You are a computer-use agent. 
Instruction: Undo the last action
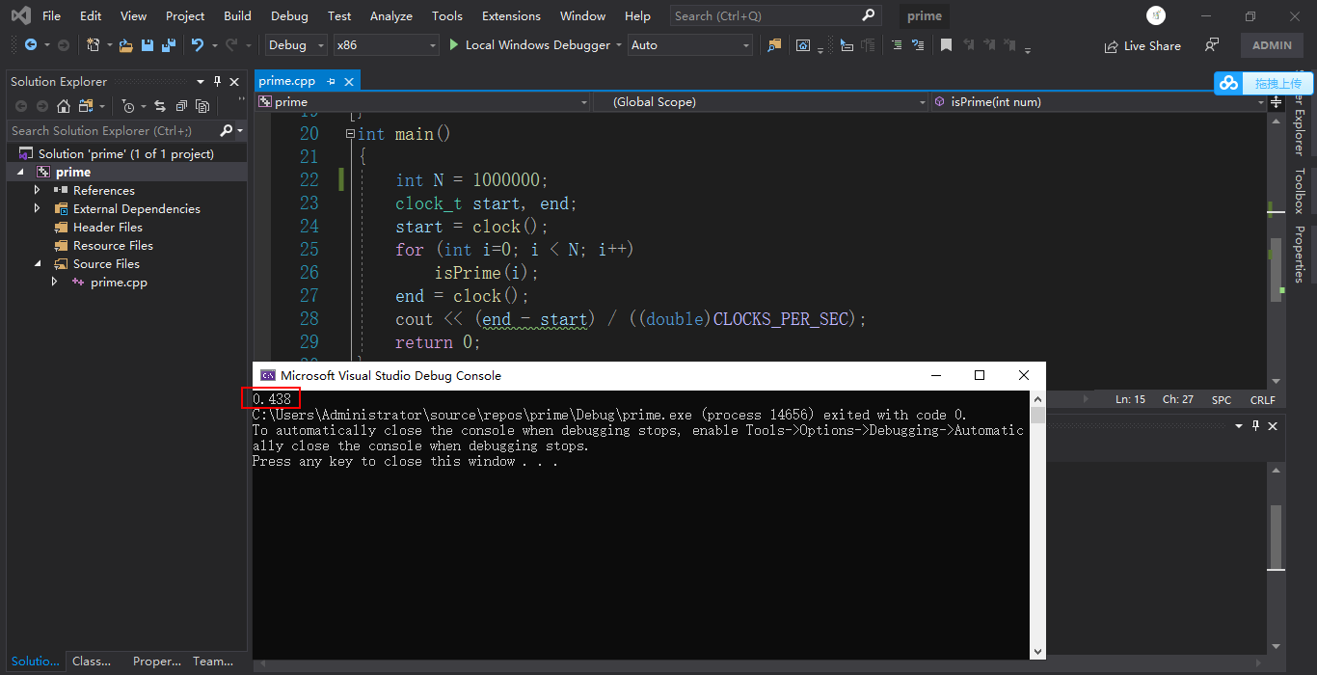[x=198, y=45]
